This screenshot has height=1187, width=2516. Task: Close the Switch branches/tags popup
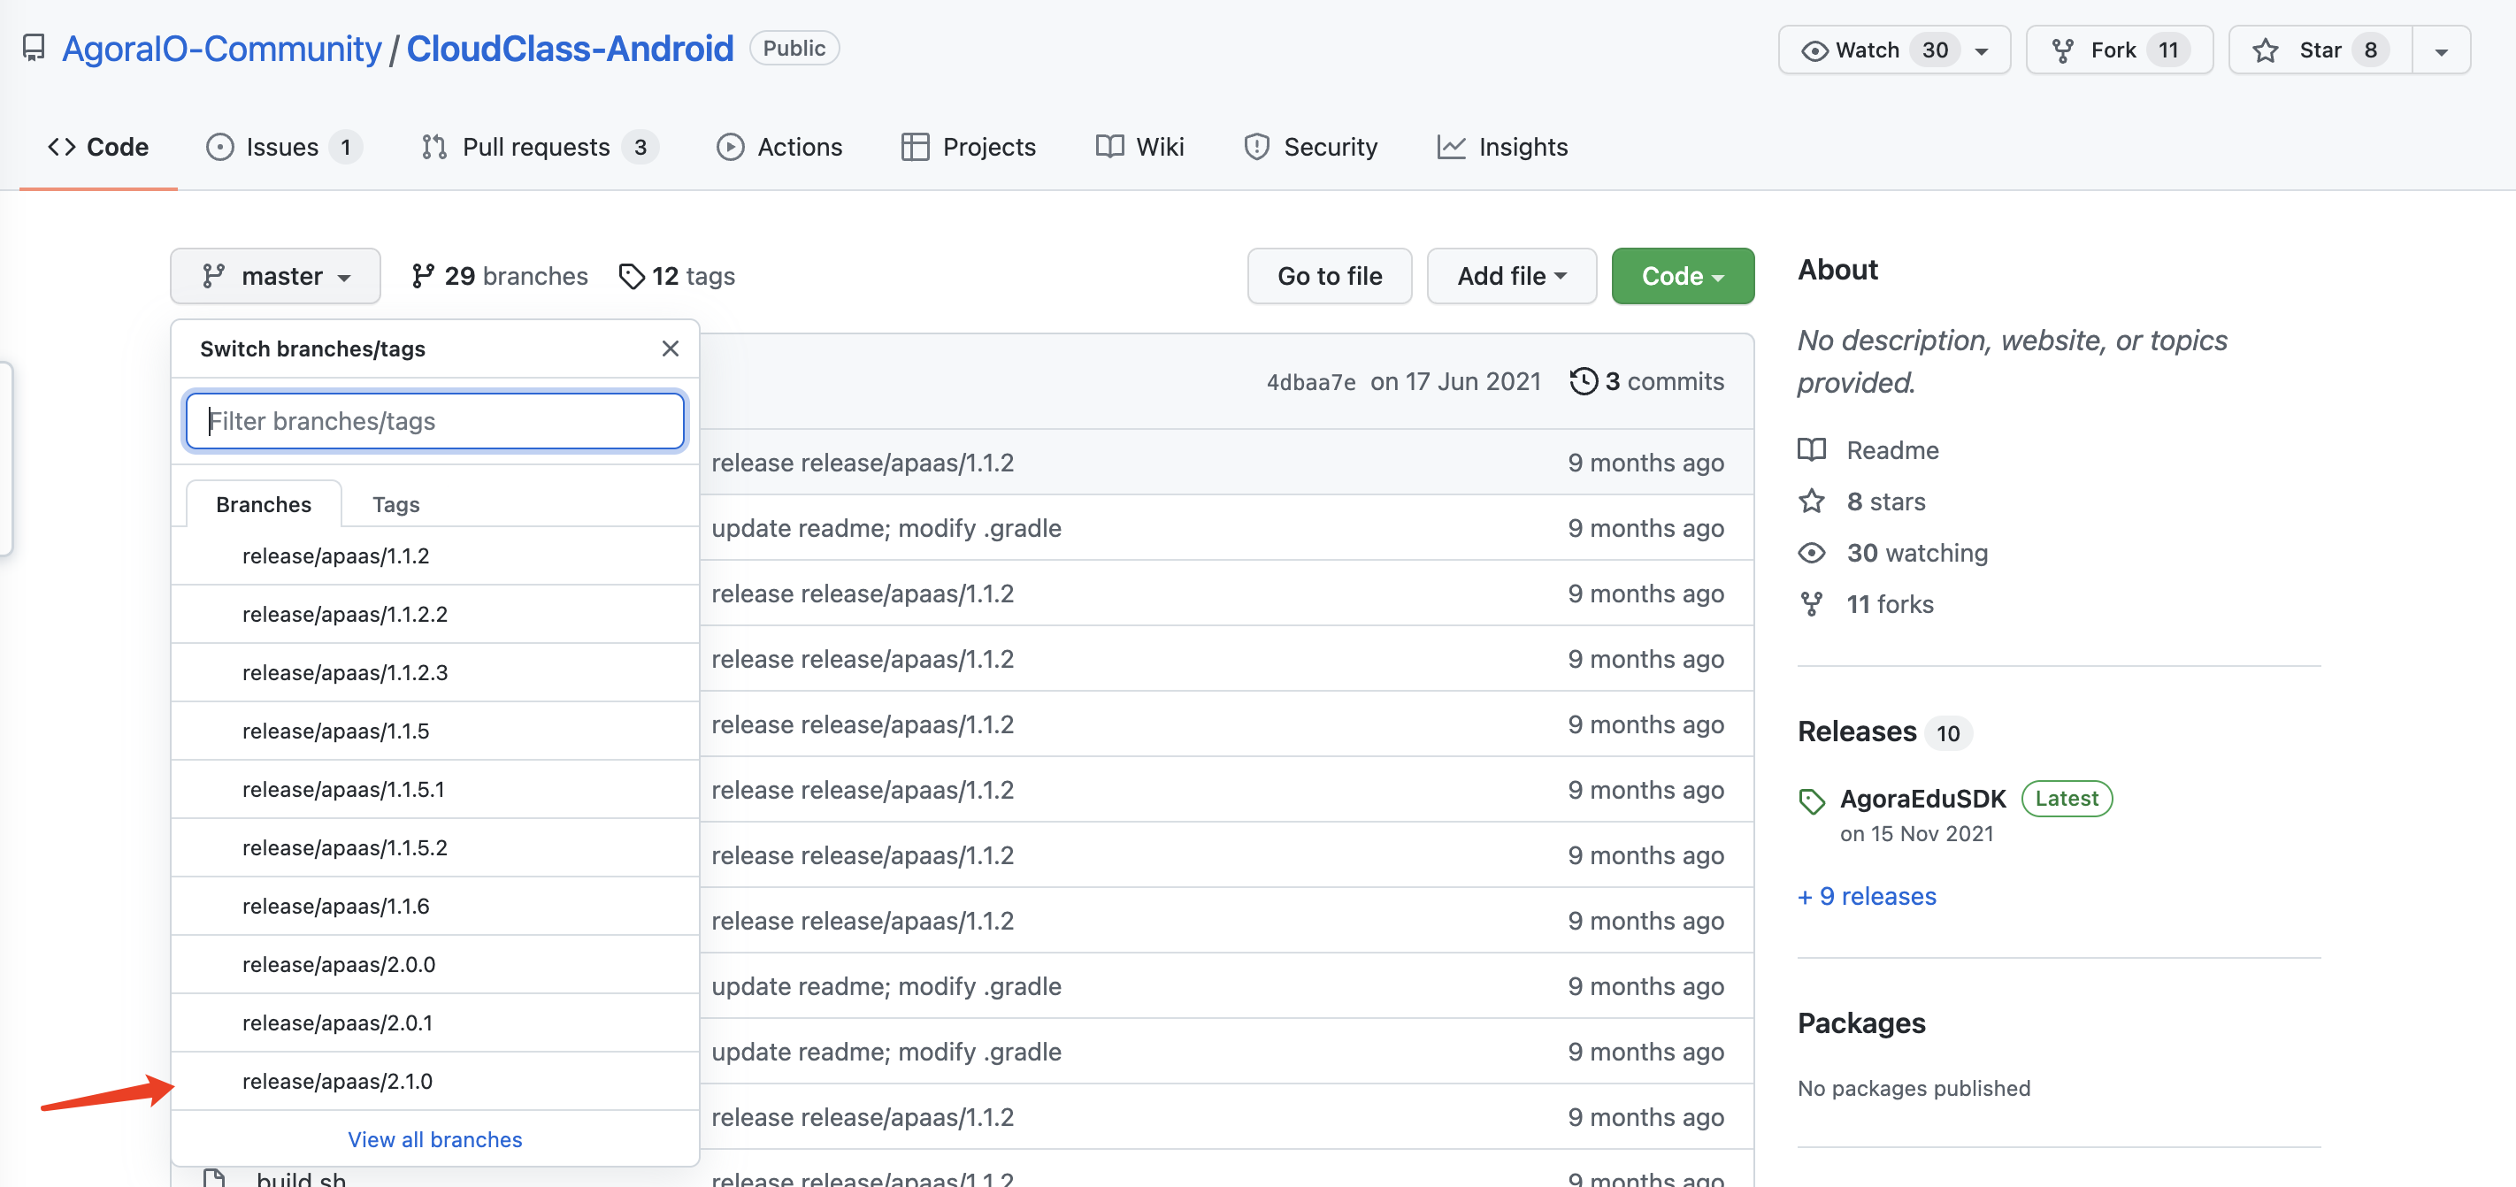click(x=670, y=348)
